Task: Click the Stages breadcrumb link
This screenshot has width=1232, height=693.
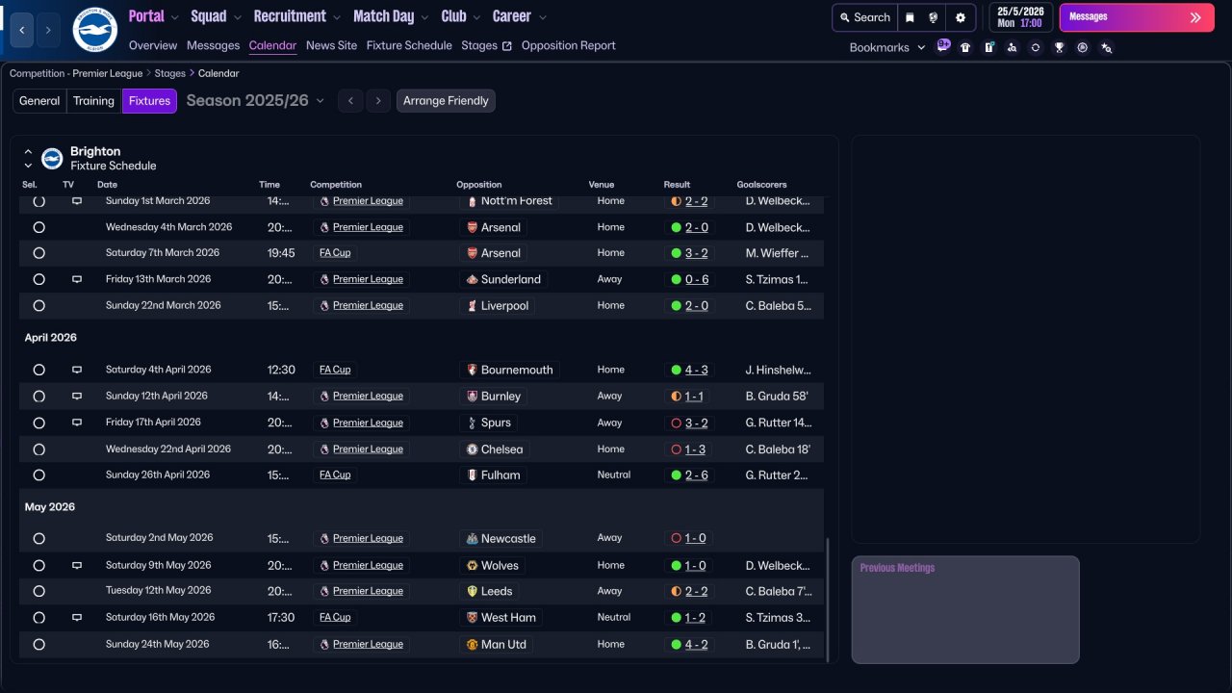Action: tap(170, 73)
